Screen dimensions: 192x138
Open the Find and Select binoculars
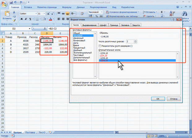tap(184, 13)
